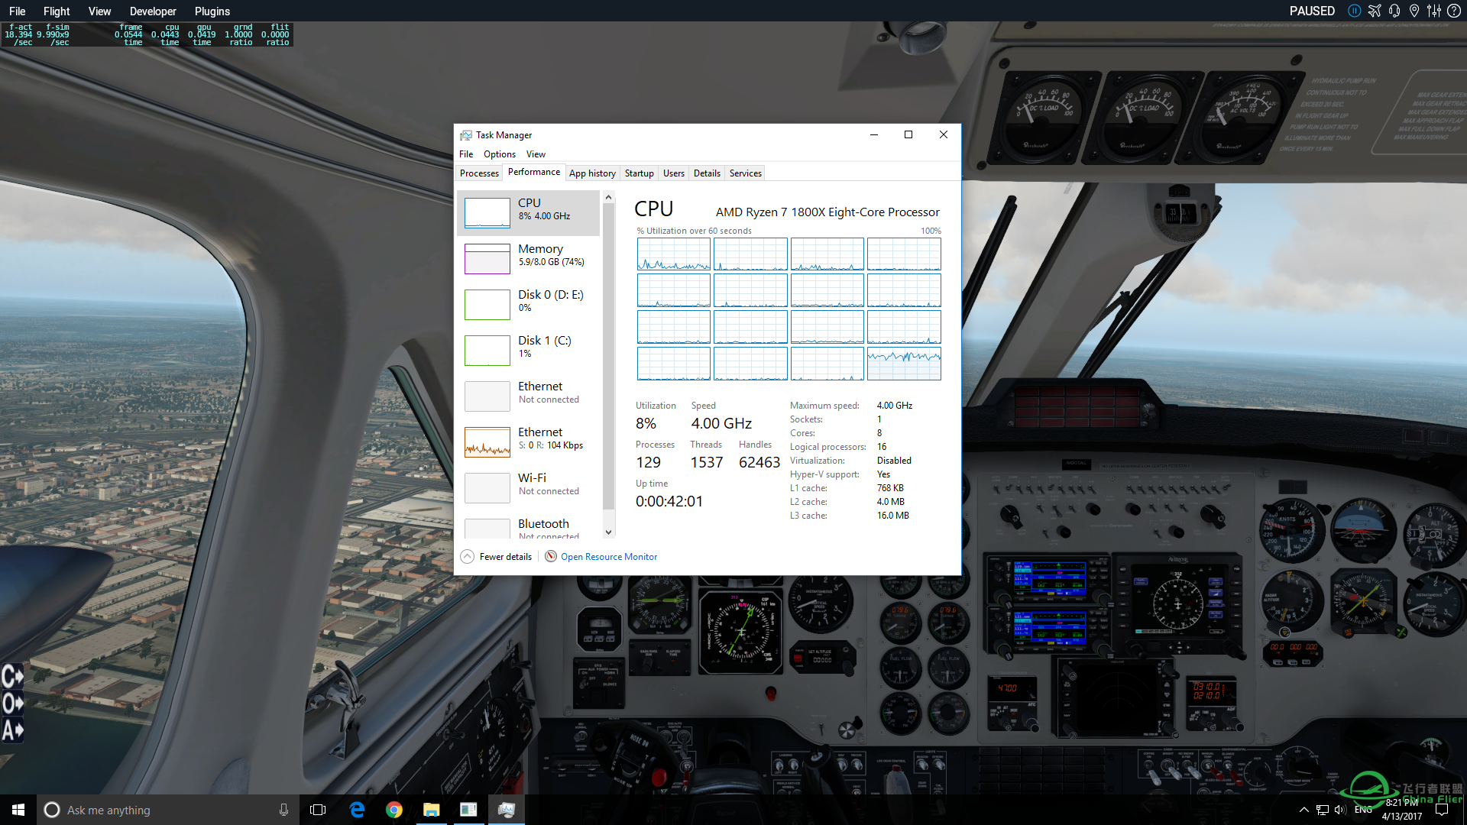Click the Cortana circle icon

click(52, 810)
